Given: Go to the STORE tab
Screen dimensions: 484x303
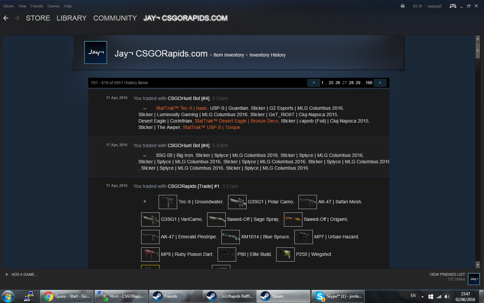Looking at the screenshot, I should [x=38, y=18].
